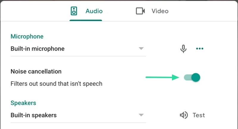
Task: Click the green arrow pointing at toggle
Action: [x=162, y=77]
